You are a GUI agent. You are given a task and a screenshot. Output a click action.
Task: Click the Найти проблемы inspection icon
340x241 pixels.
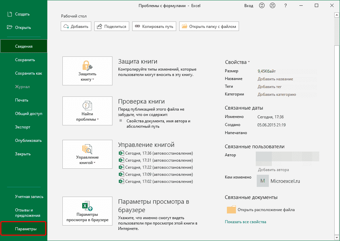pyautogui.click(x=87, y=106)
